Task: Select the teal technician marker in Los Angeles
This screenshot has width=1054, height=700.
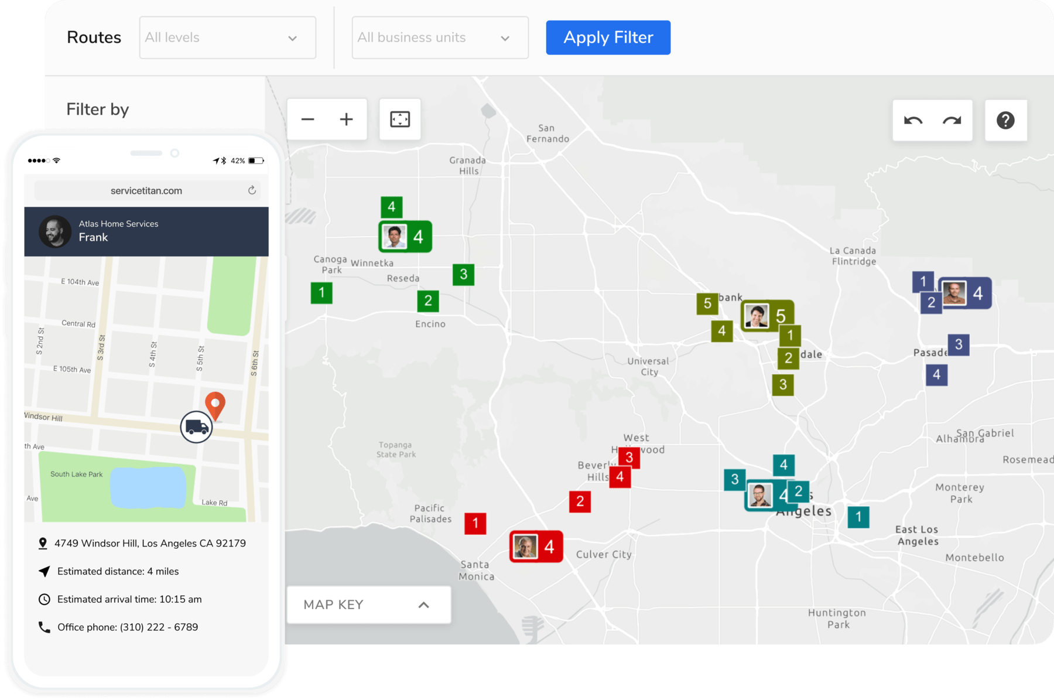Action: [x=767, y=496]
